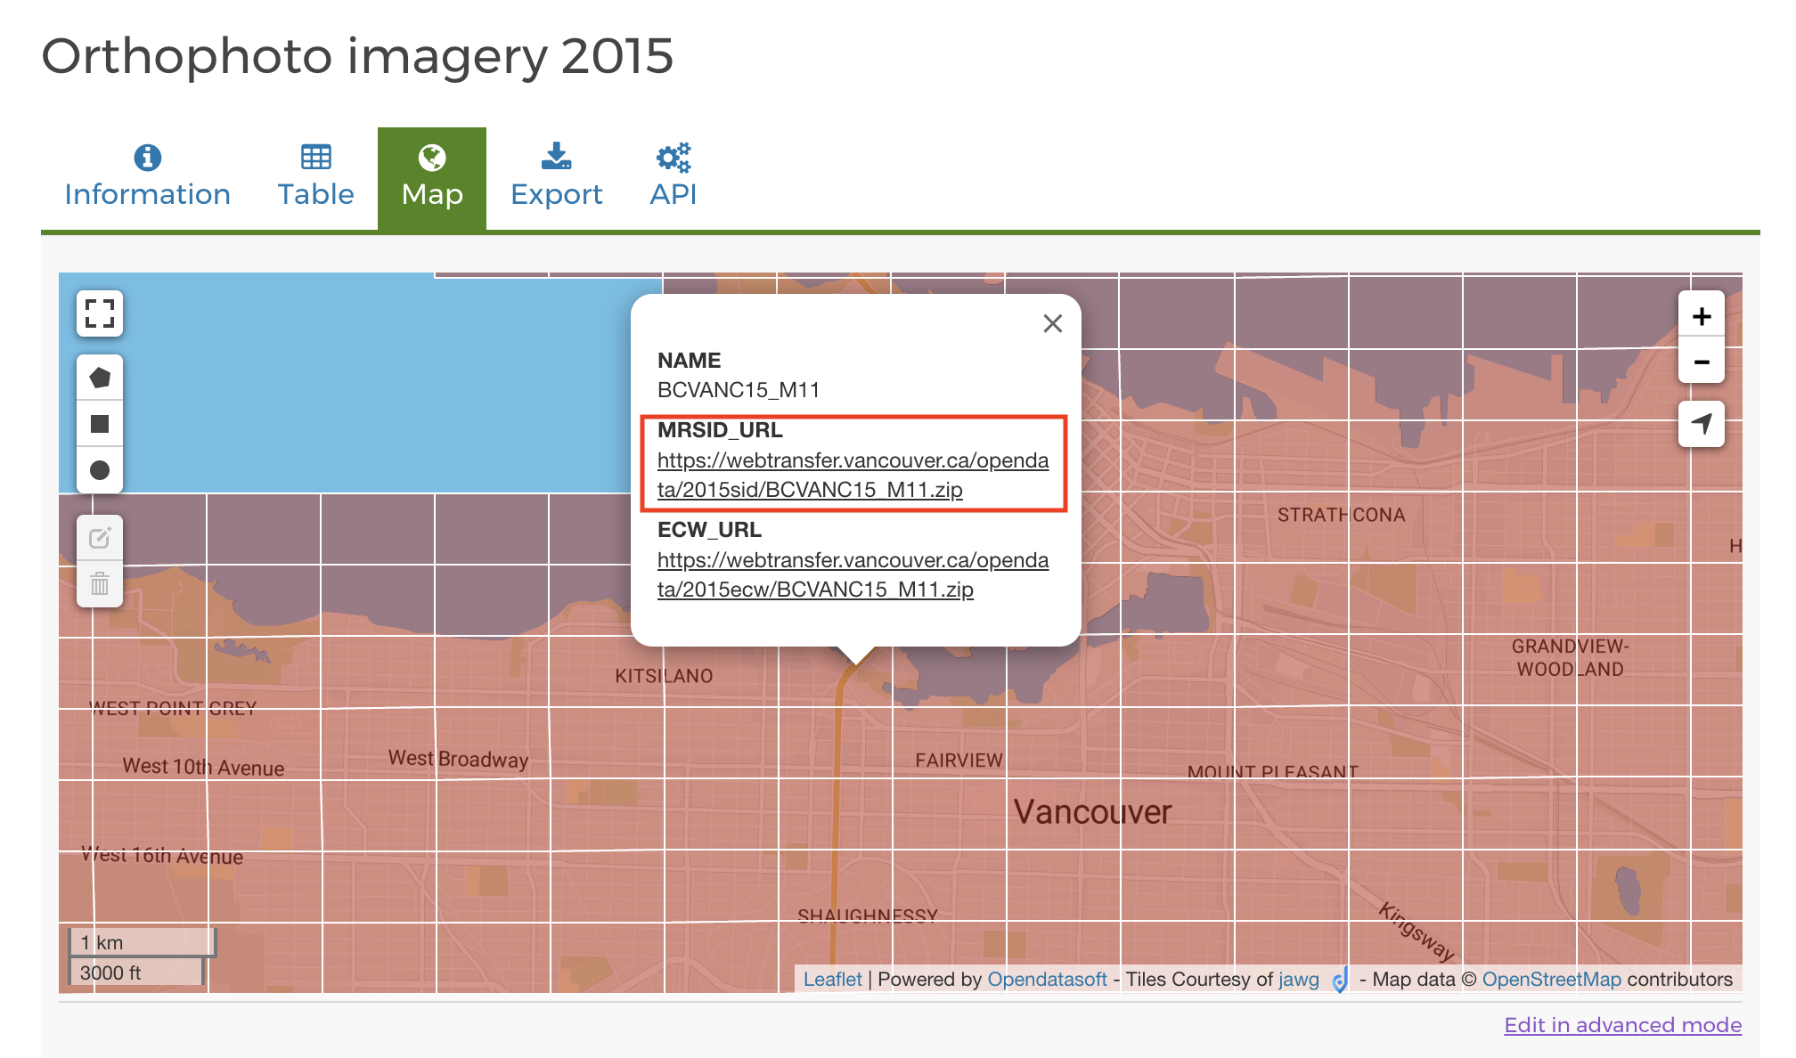Screen dimensions: 1796x1058
Task: Click the delete/trash tool icon
Action: pyautogui.click(x=101, y=582)
